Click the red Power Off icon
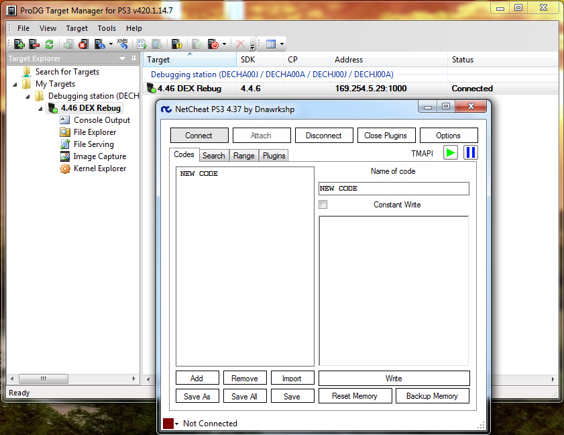 coord(213,44)
